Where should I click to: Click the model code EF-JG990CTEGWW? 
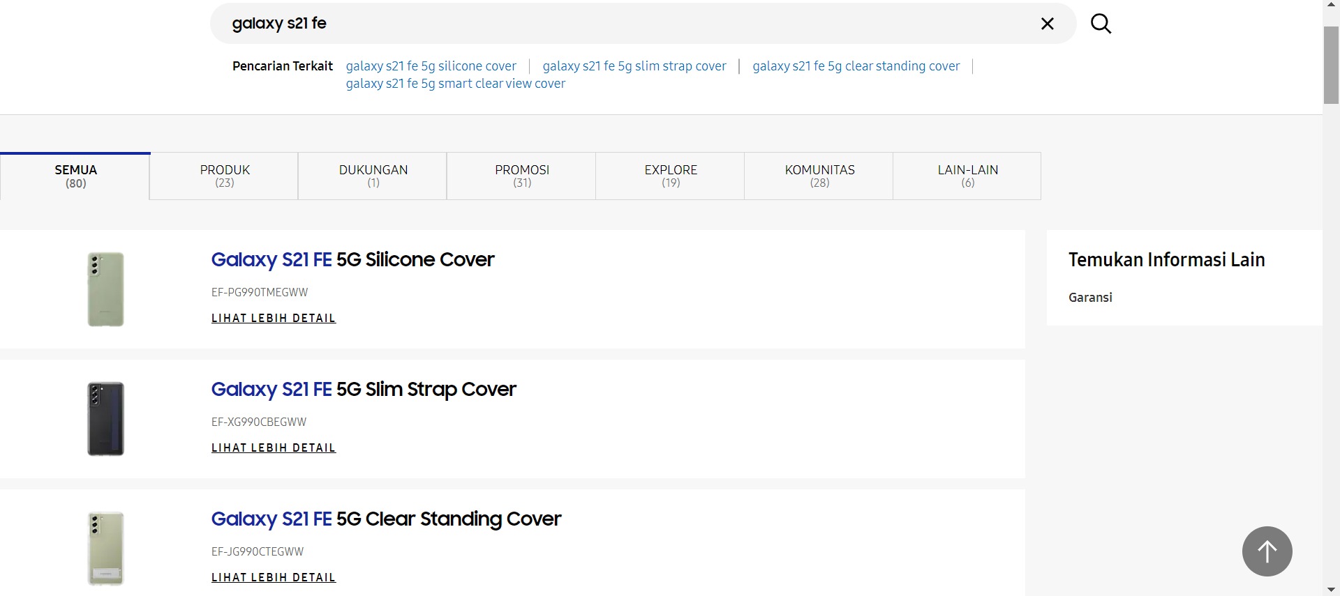pos(258,551)
